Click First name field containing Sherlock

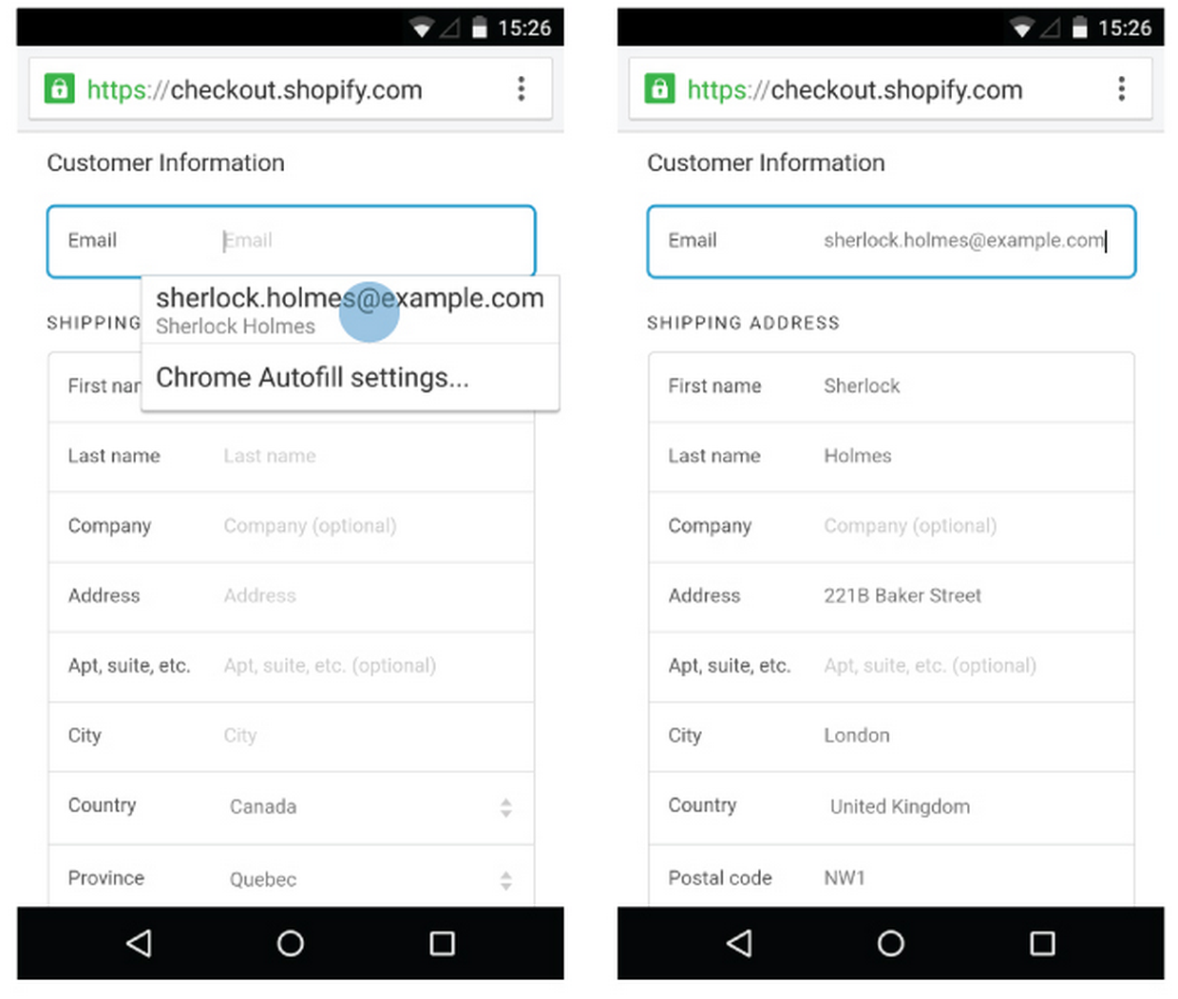891,386
